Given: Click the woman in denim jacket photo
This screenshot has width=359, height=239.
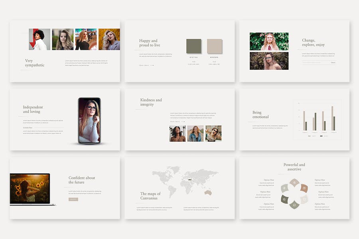Looking at the screenshot, I should (x=195, y=133).
